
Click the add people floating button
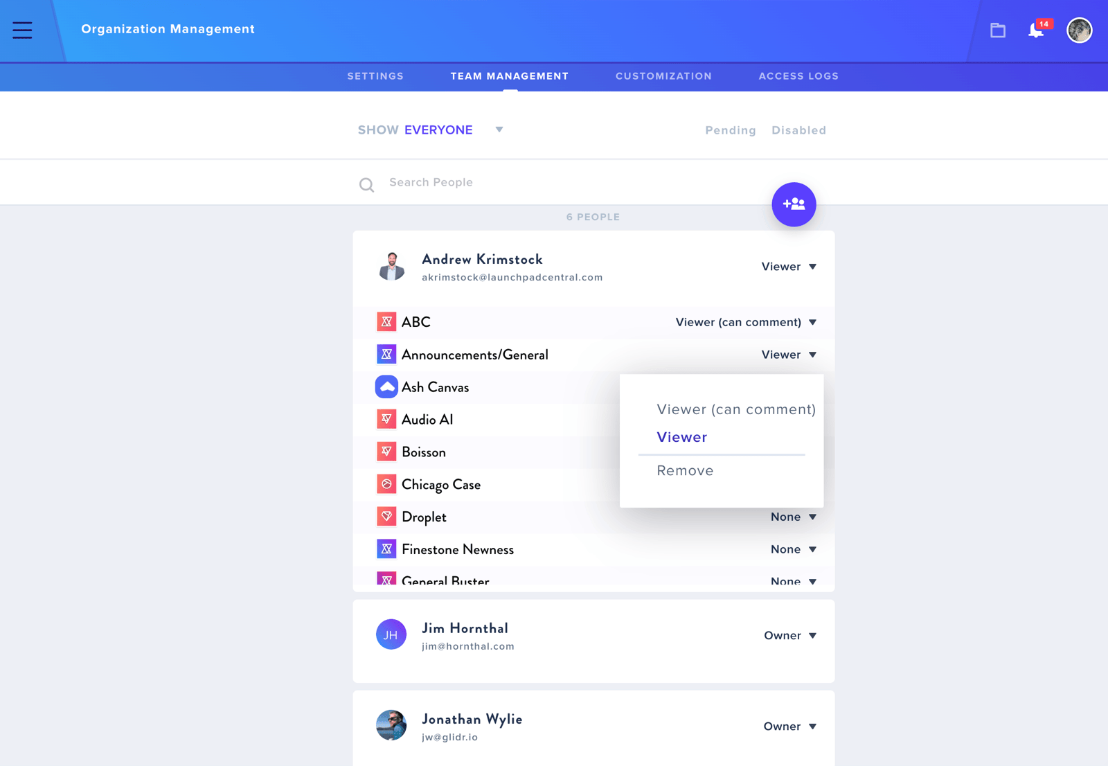(794, 204)
